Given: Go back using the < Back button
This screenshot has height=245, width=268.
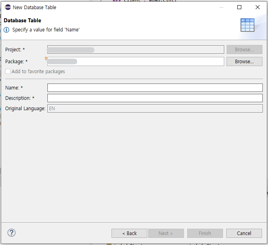Looking at the screenshot, I should coord(129,233).
